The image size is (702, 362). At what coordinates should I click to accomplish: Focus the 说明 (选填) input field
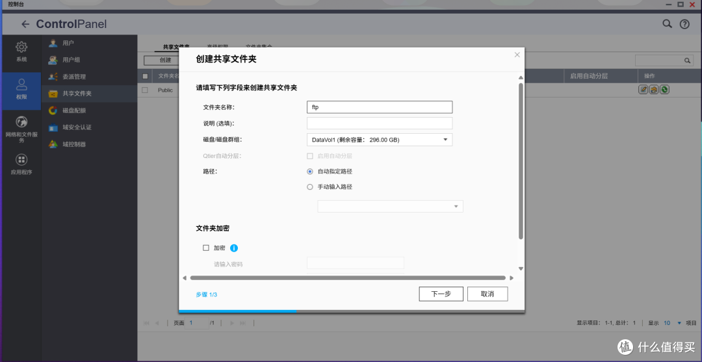point(380,123)
